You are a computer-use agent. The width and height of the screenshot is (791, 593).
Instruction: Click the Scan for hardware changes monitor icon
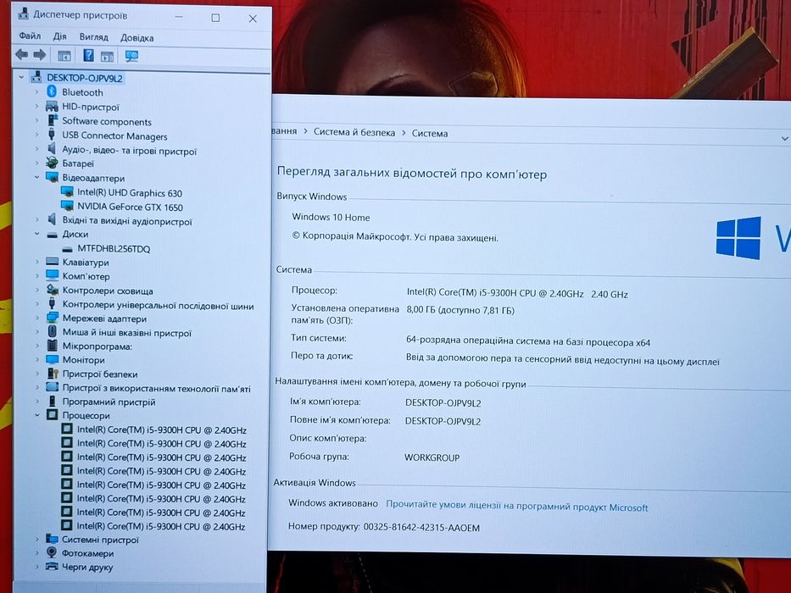131,56
